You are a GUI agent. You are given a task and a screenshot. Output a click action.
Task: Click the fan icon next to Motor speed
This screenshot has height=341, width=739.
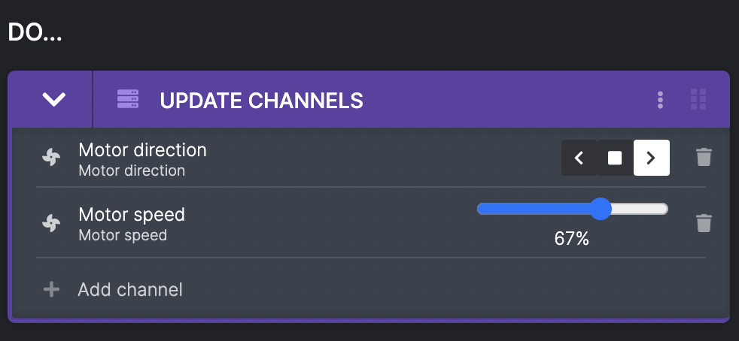[x=51, y=223]
